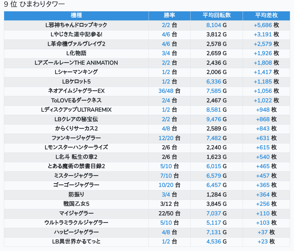Click the +256 枚 average difference value
Image resolution: width=294 pixels, height=251 pixels.
[266, 204]
